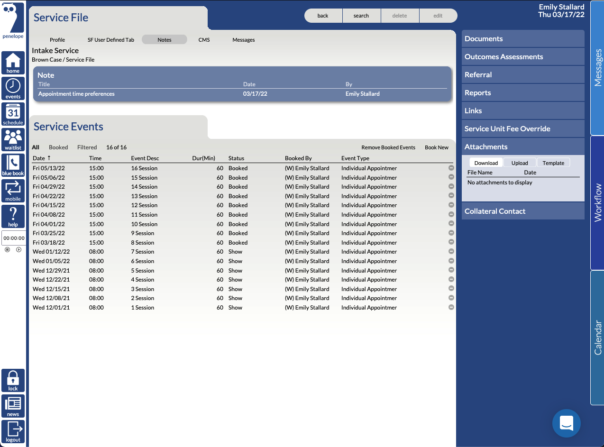Open the 11 Session event description
604x447 pixels.
pyautogui.click(x=144, y=215)
